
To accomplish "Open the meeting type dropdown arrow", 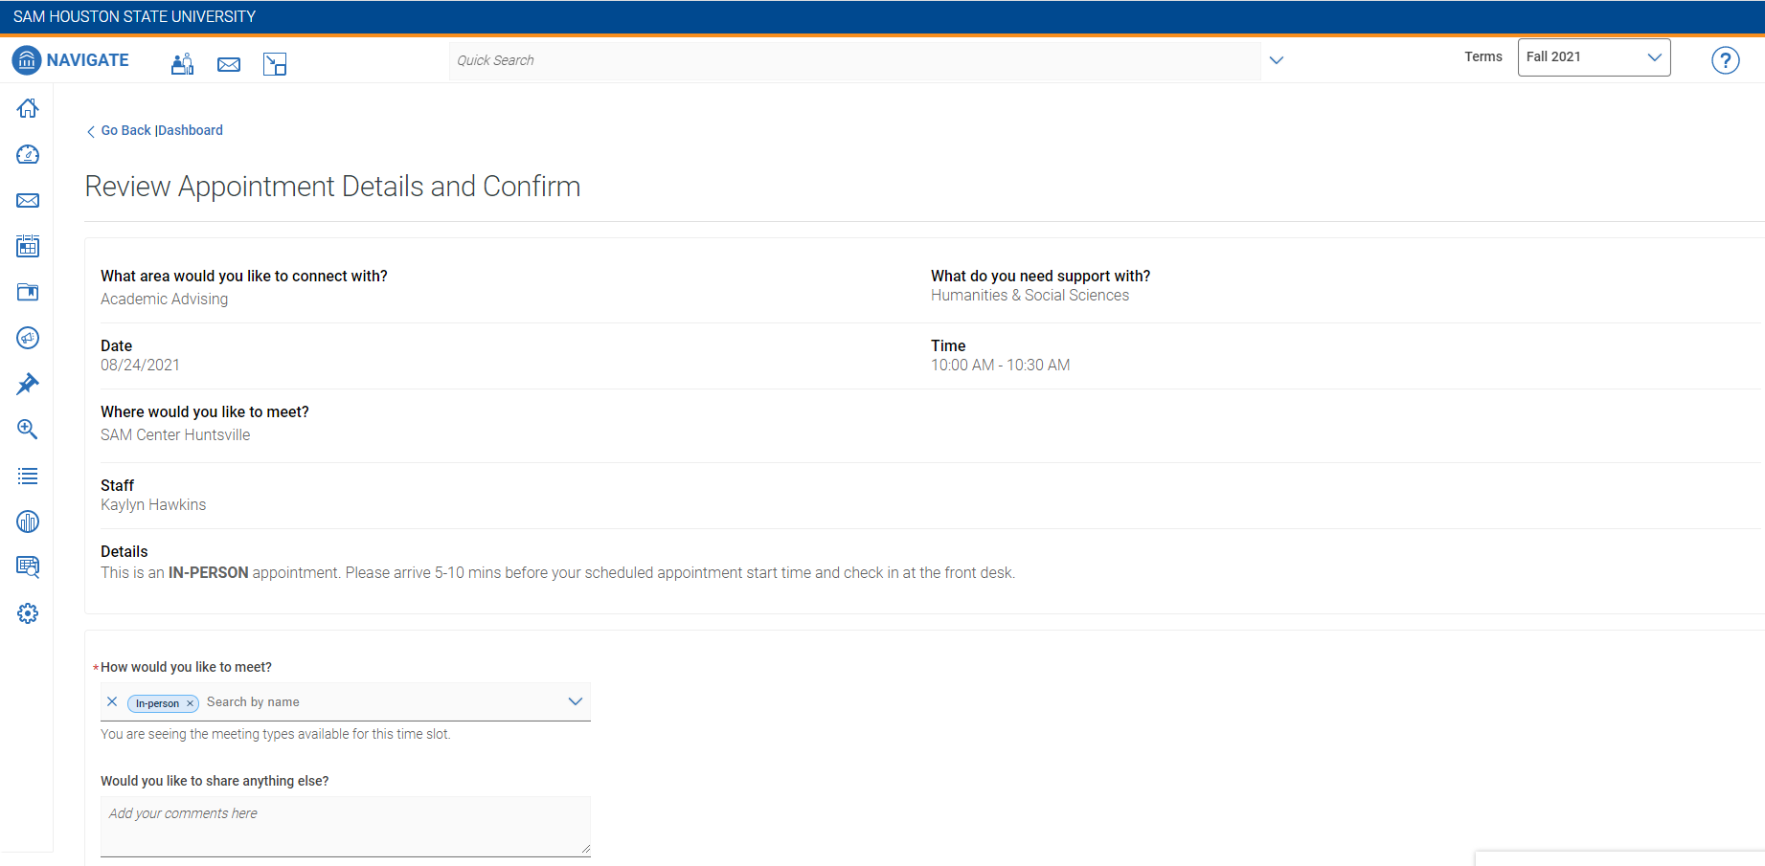I will tap(575, 701).
